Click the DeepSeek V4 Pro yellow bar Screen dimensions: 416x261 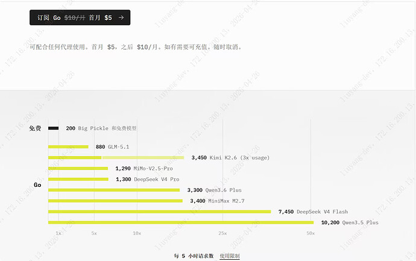78,179
